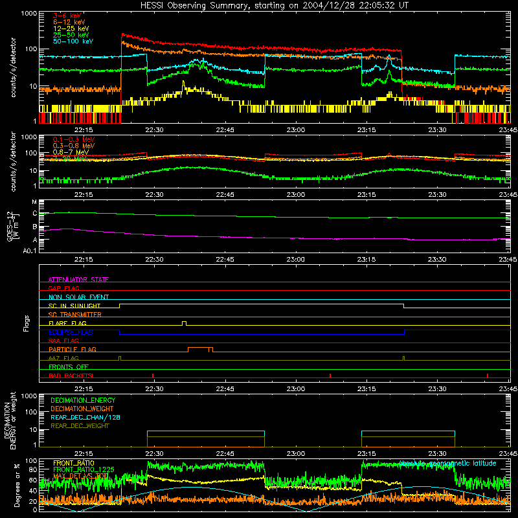Click the BAD_PACKETS red tick at 22:30
Viewport: 518px width, 518px height.
153,376
